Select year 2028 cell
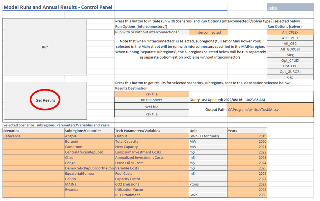The width and height of the screenshot is (320, 201). [247, 184]
